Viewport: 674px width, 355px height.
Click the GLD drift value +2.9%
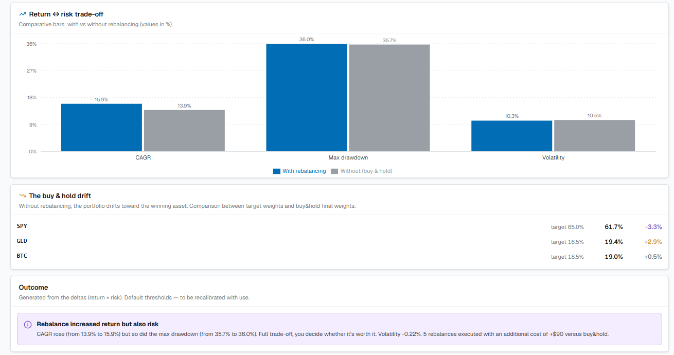click(653, 242)
